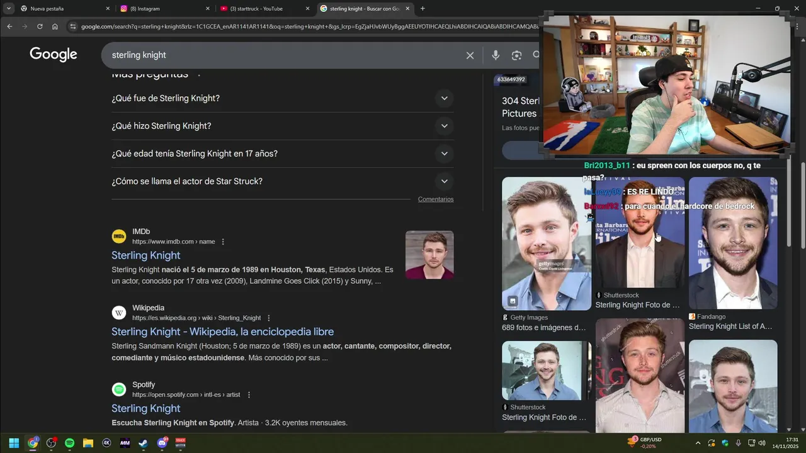
Task: Open the Spotify Sterling Knight result
Action: click(146, 408)
